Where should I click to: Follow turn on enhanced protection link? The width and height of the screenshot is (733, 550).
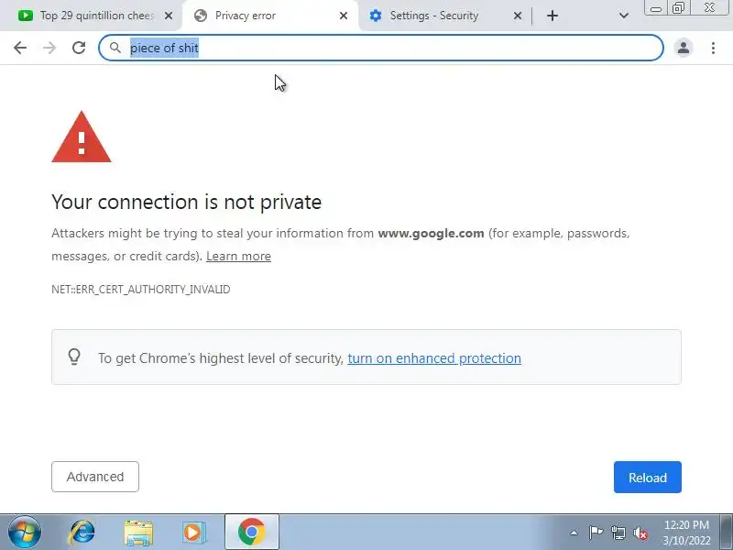(434, 358)
